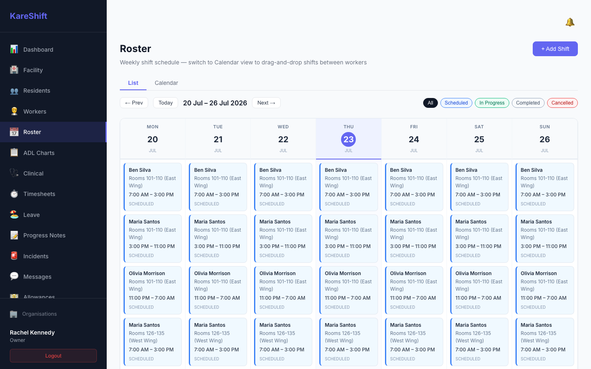The height and width of the screenshot is (369, 591).
Task: Open the Dashboard menu item
Action: coord(53,50)
